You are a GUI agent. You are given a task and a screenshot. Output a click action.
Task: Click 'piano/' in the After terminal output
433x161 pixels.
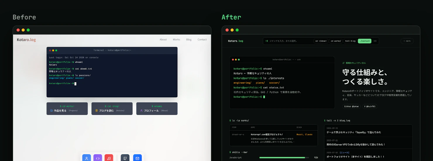[x=260, y=83]
